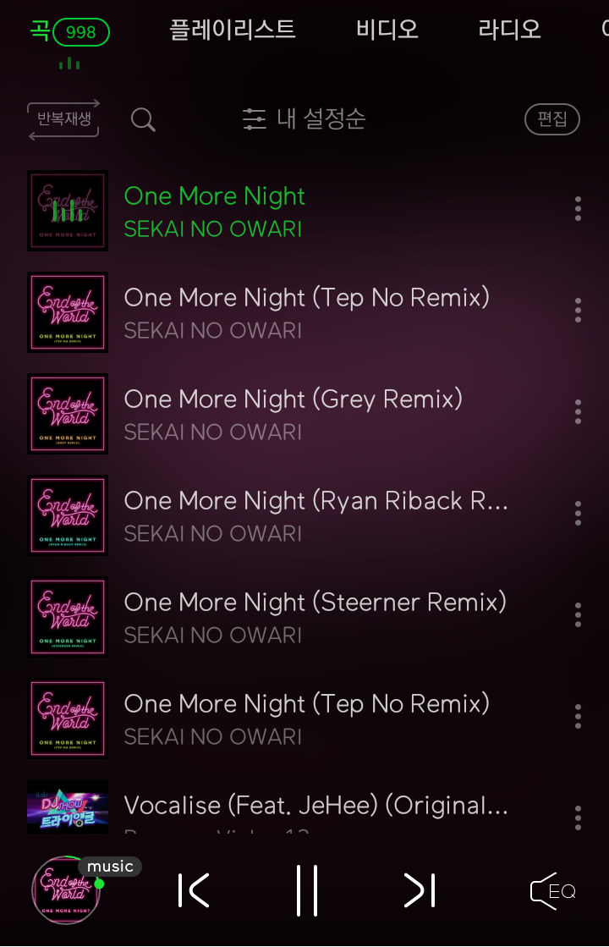Select the 곡 998 songs tab
Screen dimensions: 609x947
(x=69, y=32)
